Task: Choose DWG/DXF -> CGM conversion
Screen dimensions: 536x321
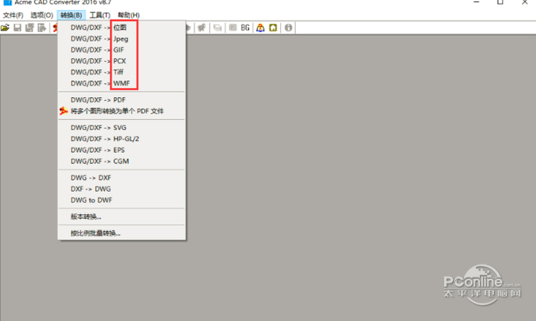Action: coord(122,161)
